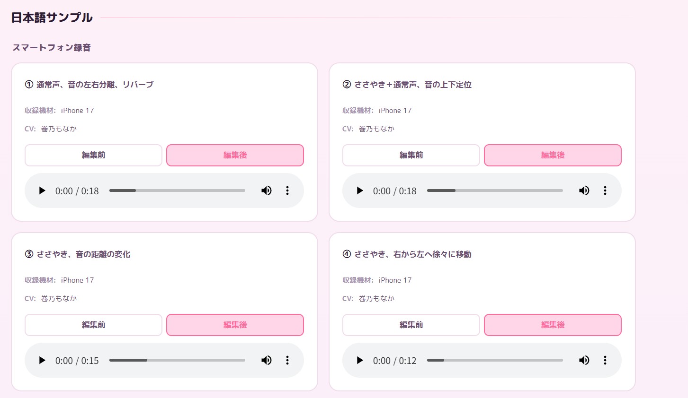The height and width of the screenshot is (398, 688).
Task: Switch sample ② to 編集前
Action: (x=411, y=155)
